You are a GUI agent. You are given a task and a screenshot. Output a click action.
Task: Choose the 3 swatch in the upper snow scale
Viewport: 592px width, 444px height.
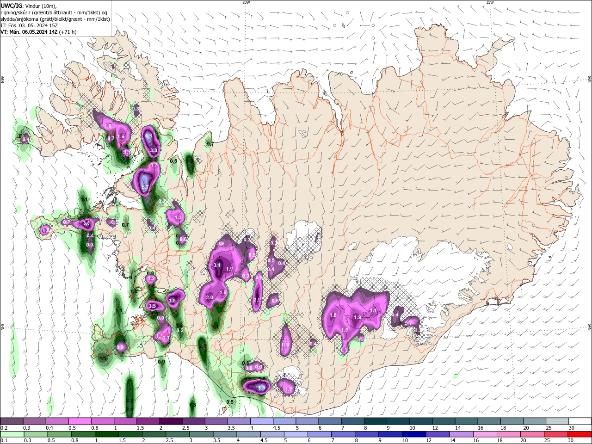(x=216, y=421)
